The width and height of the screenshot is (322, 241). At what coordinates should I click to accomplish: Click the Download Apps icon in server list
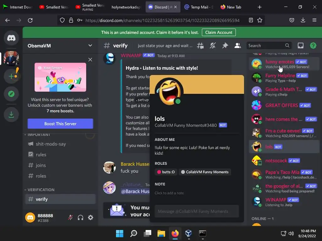[x=11, y=115]
